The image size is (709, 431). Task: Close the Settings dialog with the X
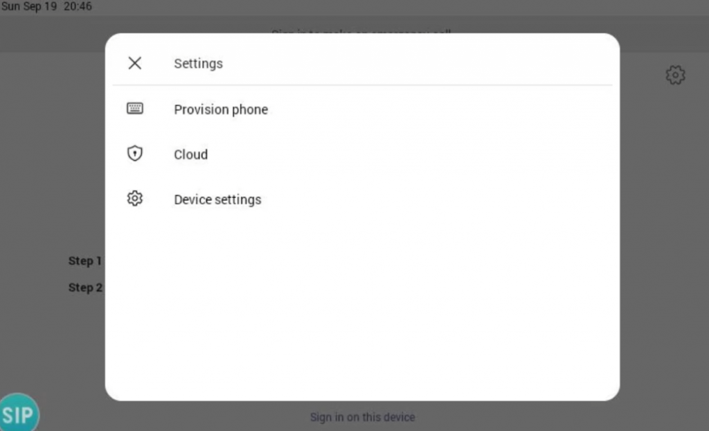tap(135, 63)
